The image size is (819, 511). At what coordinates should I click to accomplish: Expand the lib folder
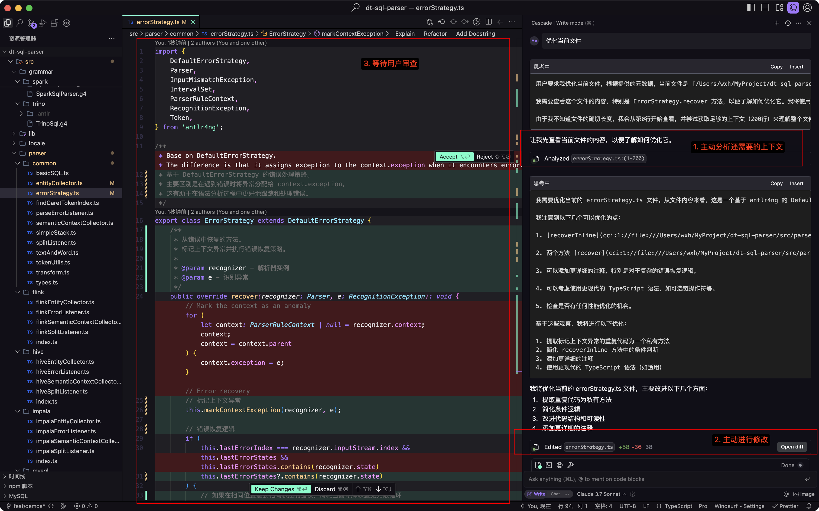32,133
